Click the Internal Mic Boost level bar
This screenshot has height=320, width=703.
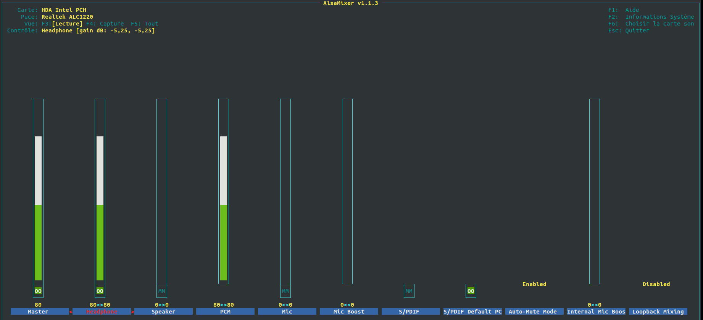point(595,191)
